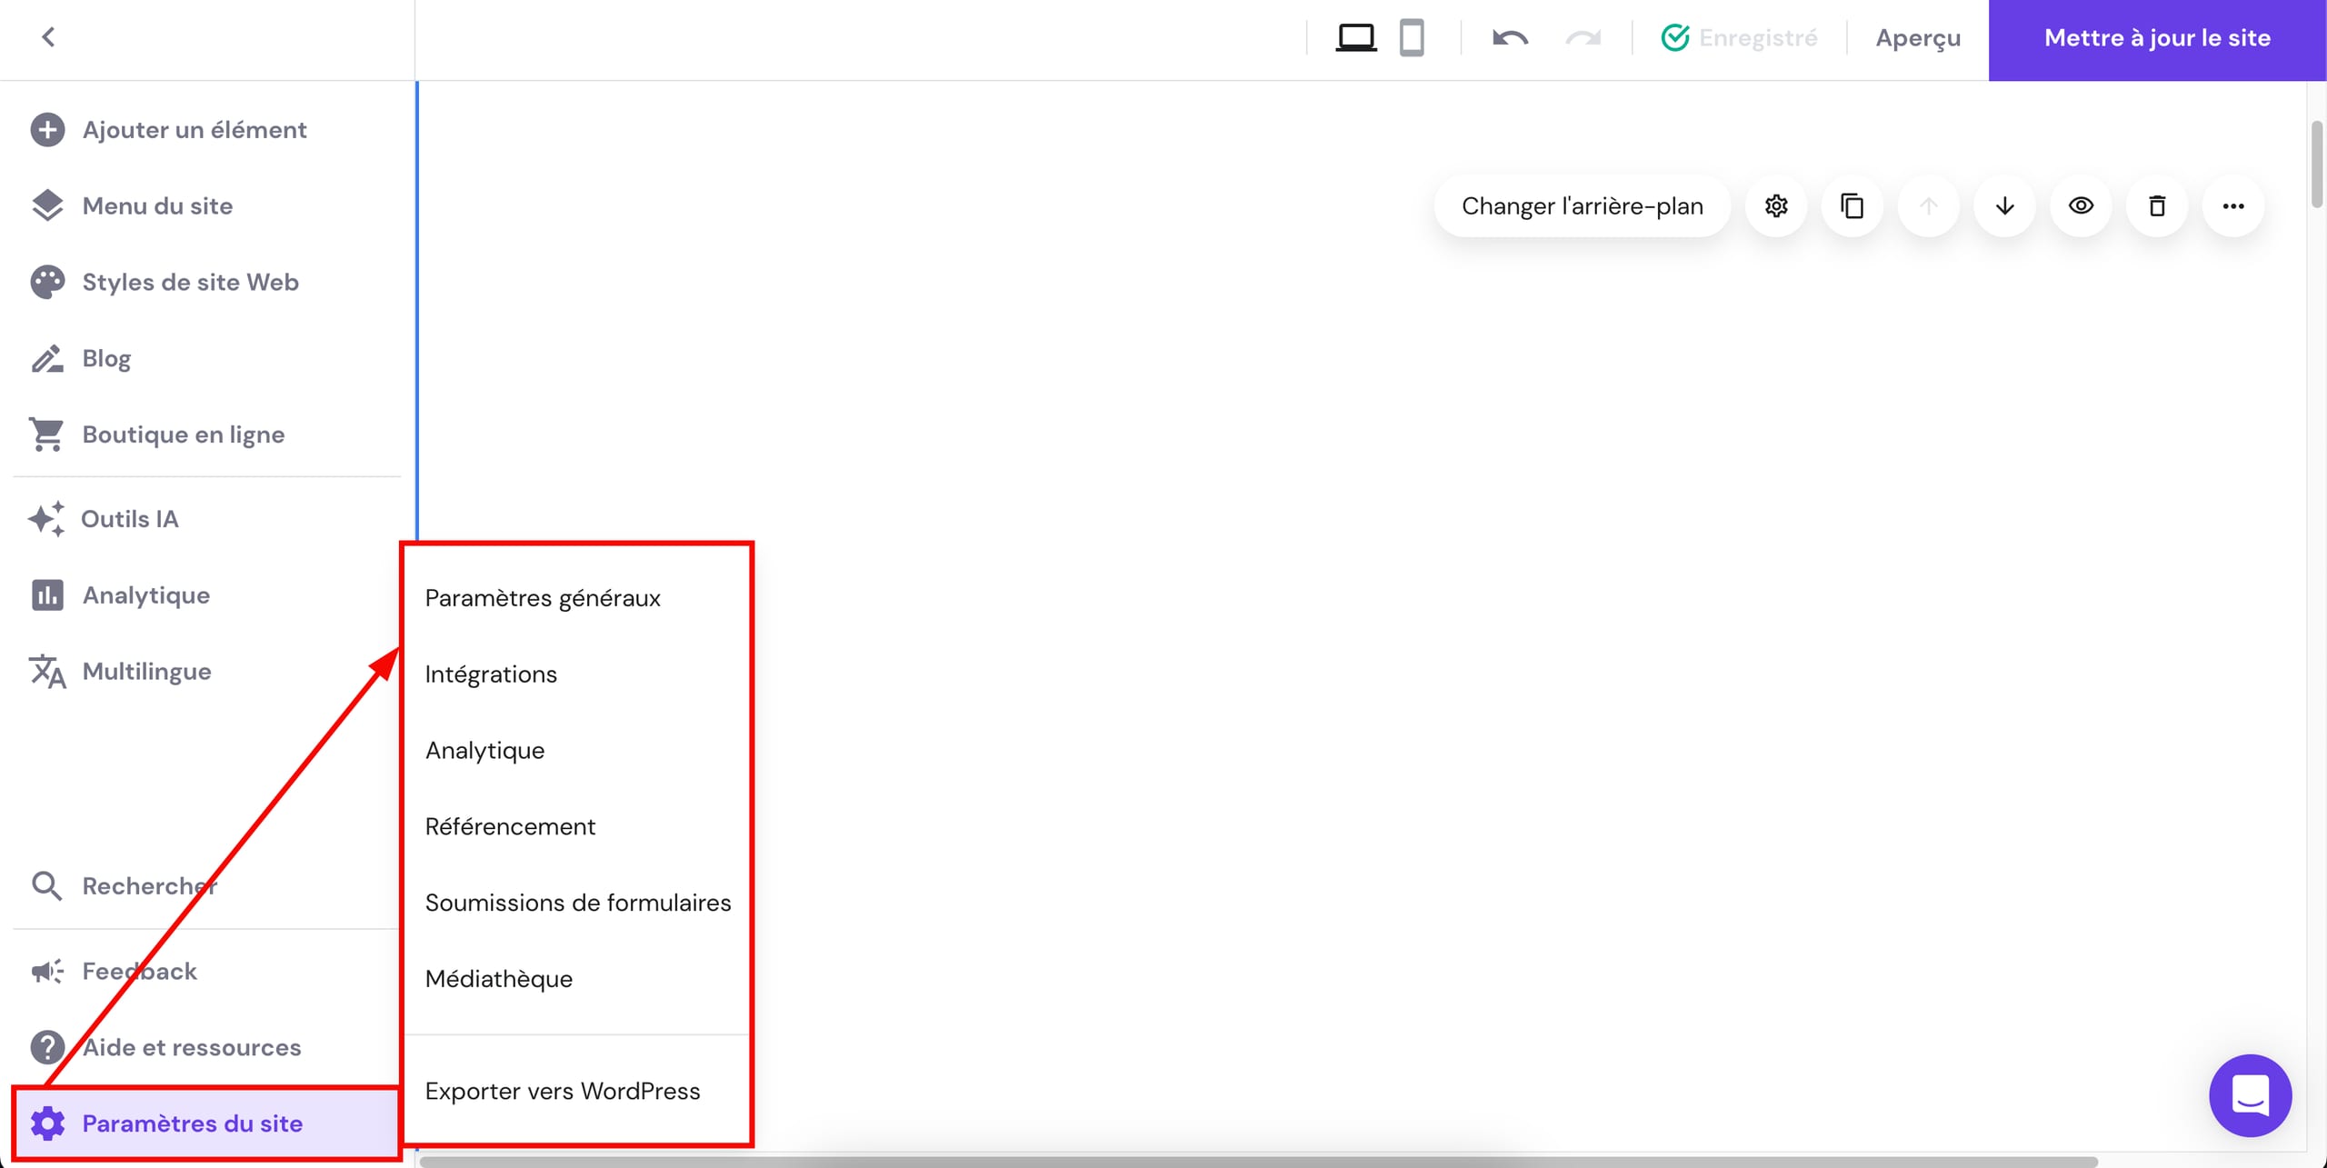Select Référencement from the settings menu
The image size is (2327, 1168).
(x=511, y=826)
